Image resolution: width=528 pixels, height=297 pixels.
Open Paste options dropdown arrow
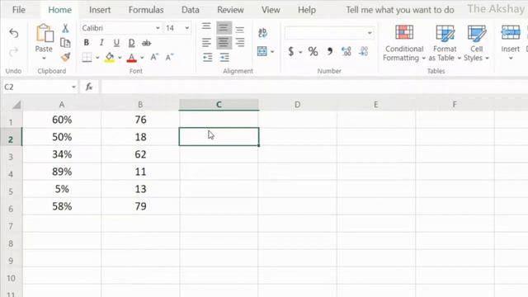pyautogui.click(x=44, y=59)
